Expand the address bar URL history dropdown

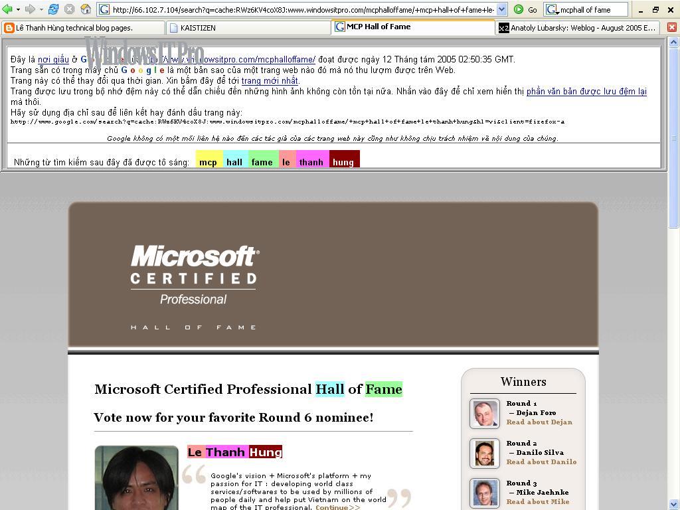click(501, 9)
